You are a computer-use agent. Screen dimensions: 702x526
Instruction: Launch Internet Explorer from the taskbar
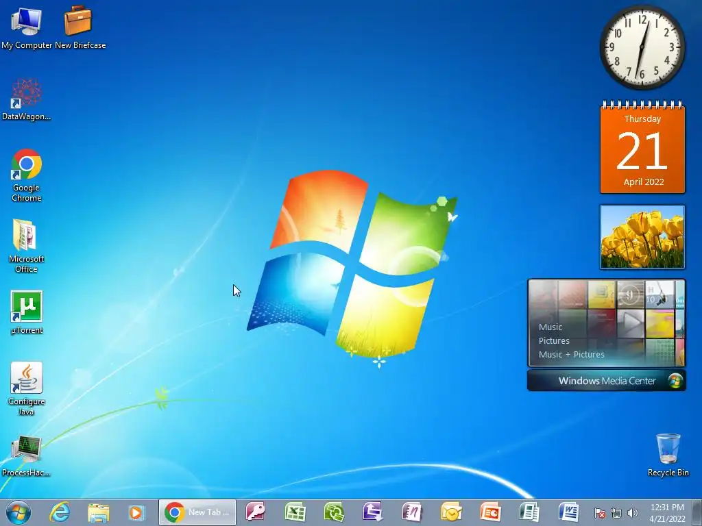[x=60, y=512]
